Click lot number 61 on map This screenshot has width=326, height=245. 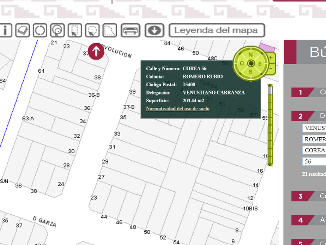[x=41, y=71]
